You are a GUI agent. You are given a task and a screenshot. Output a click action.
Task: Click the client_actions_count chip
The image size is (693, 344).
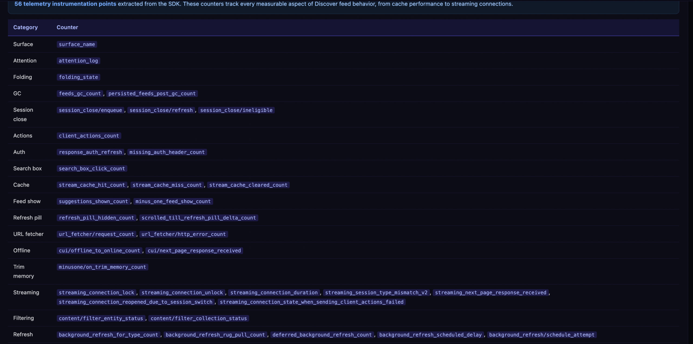coord(89,136)
